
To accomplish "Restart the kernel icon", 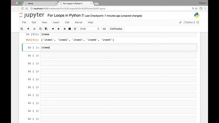I will (75, 29).
